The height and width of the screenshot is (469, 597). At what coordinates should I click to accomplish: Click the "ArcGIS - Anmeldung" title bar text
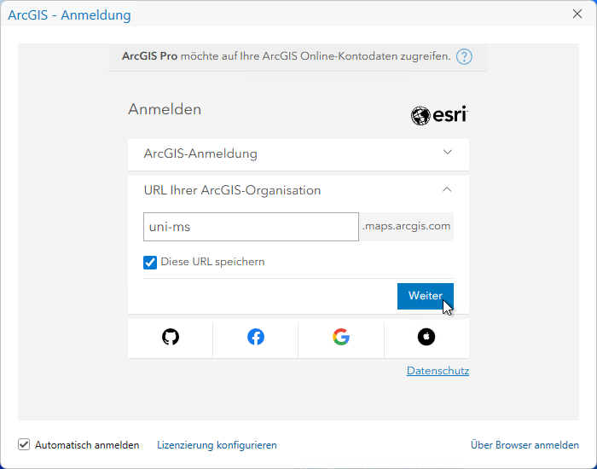click(x=70, y=15)
